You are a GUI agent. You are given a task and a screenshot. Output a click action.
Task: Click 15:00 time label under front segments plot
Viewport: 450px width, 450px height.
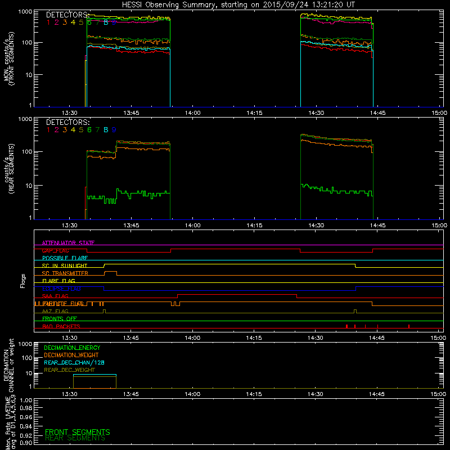[x=439, y=113]
